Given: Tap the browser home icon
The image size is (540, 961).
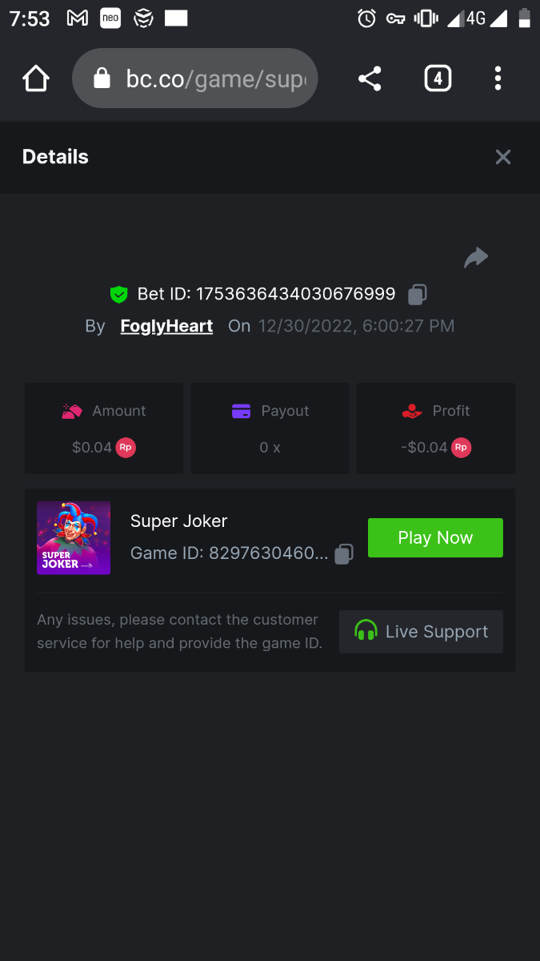Looking at the screenshot, I should pyautogui.click(x=36, y=78).
